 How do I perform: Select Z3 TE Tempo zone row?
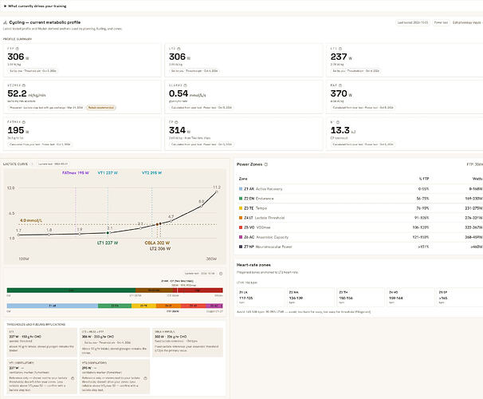(x=361, y=208)
